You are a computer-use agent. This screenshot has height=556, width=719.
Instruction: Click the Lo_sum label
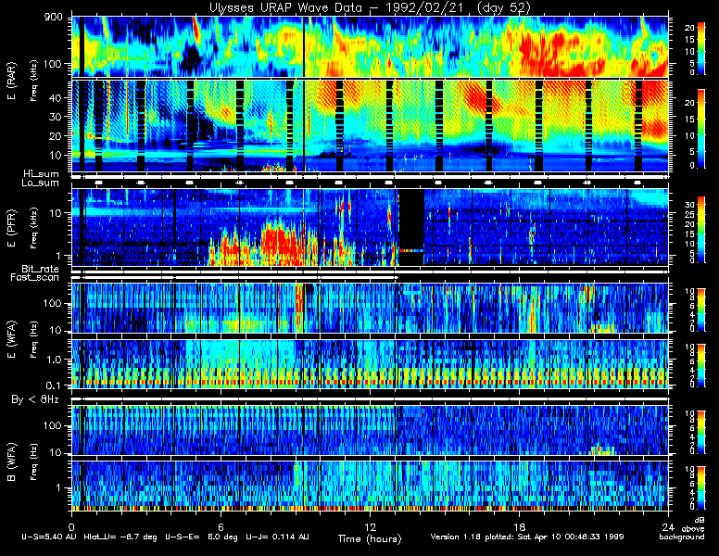[40, 183]
